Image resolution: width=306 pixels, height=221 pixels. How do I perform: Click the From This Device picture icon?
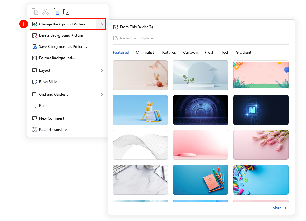click(x=115, y=27)
